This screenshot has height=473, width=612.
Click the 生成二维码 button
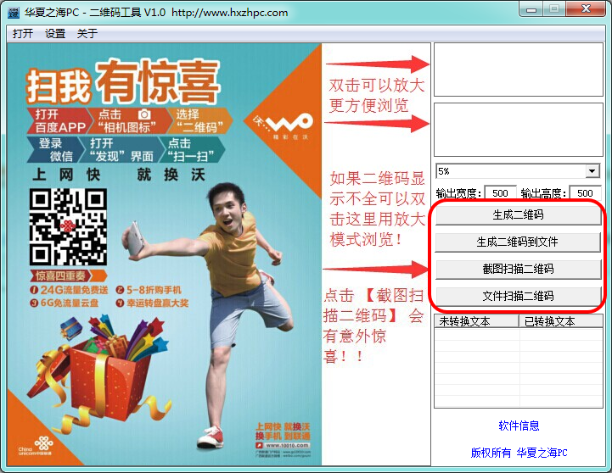518,214
